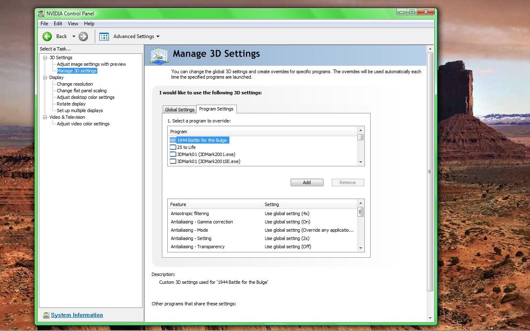The image size is (530, 331).
Task: Select 3DMark01 (3DMark2001SE.exe) program
Action: coord(209,161)
